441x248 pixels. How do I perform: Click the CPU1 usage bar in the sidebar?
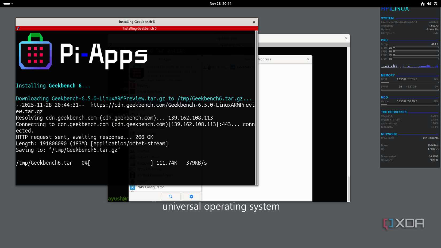coord(416,48)
